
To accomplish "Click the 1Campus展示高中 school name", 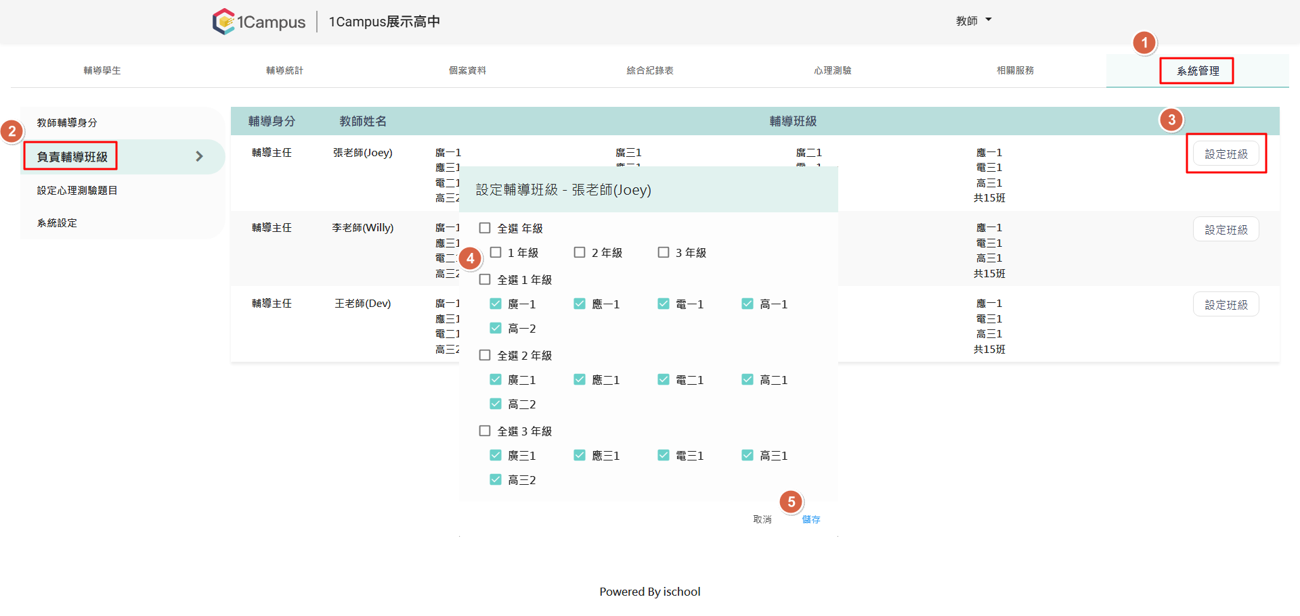I will 385,22.
